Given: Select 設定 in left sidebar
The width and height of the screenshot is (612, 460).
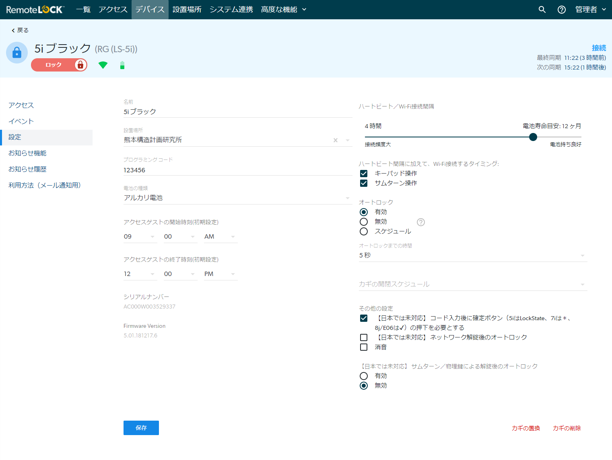Looking at the screenshot, I should 46,137.
